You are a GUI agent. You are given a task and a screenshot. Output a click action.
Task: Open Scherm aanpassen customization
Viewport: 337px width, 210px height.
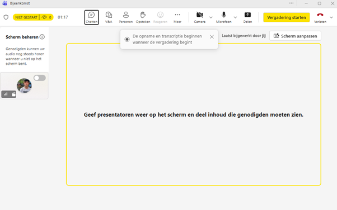(x=296, y=36)
